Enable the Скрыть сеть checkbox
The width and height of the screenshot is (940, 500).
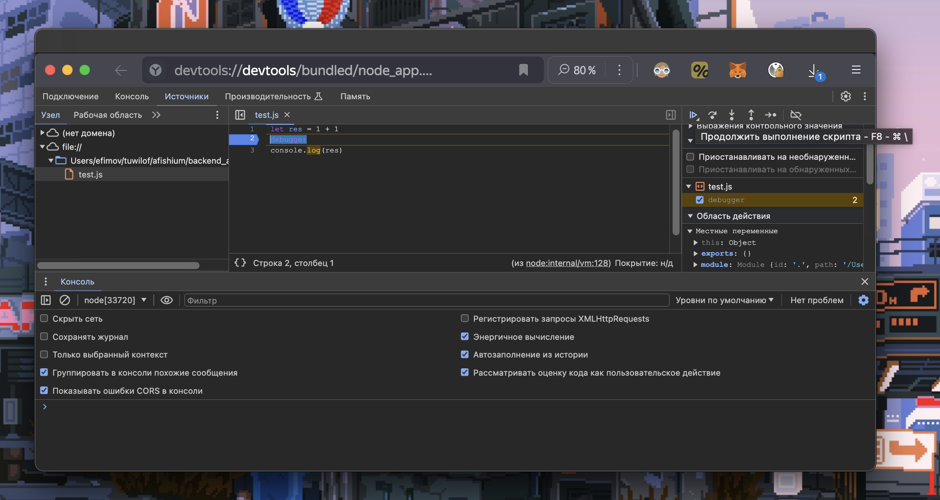click(x=44, y=318)
